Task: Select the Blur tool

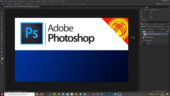Action: (2, 37)
